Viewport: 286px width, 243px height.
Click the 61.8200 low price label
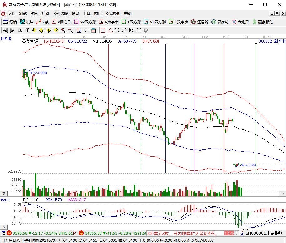coord(248,165)
